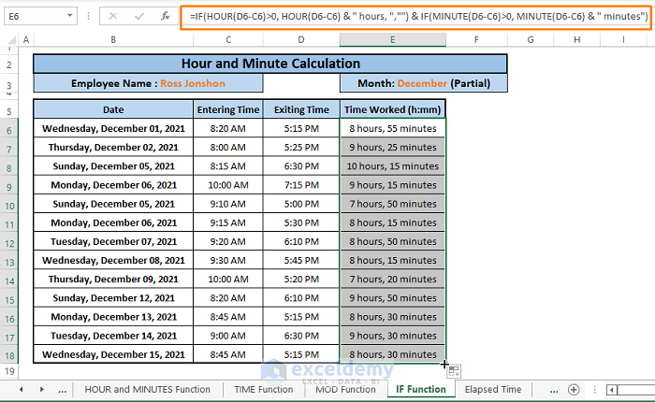Select column E header

click(393, 40)
